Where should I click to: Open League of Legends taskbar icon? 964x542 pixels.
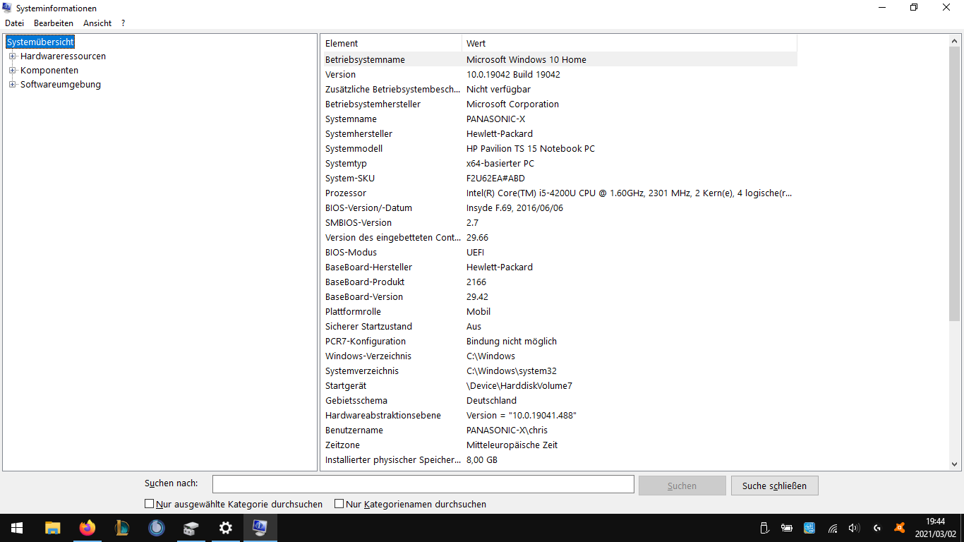click(121, 528)
